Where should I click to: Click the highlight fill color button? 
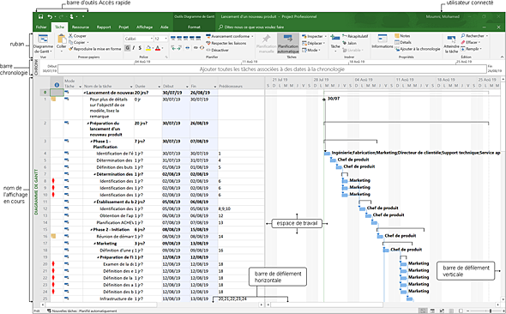pyautogui.click(x=148, y=48)
